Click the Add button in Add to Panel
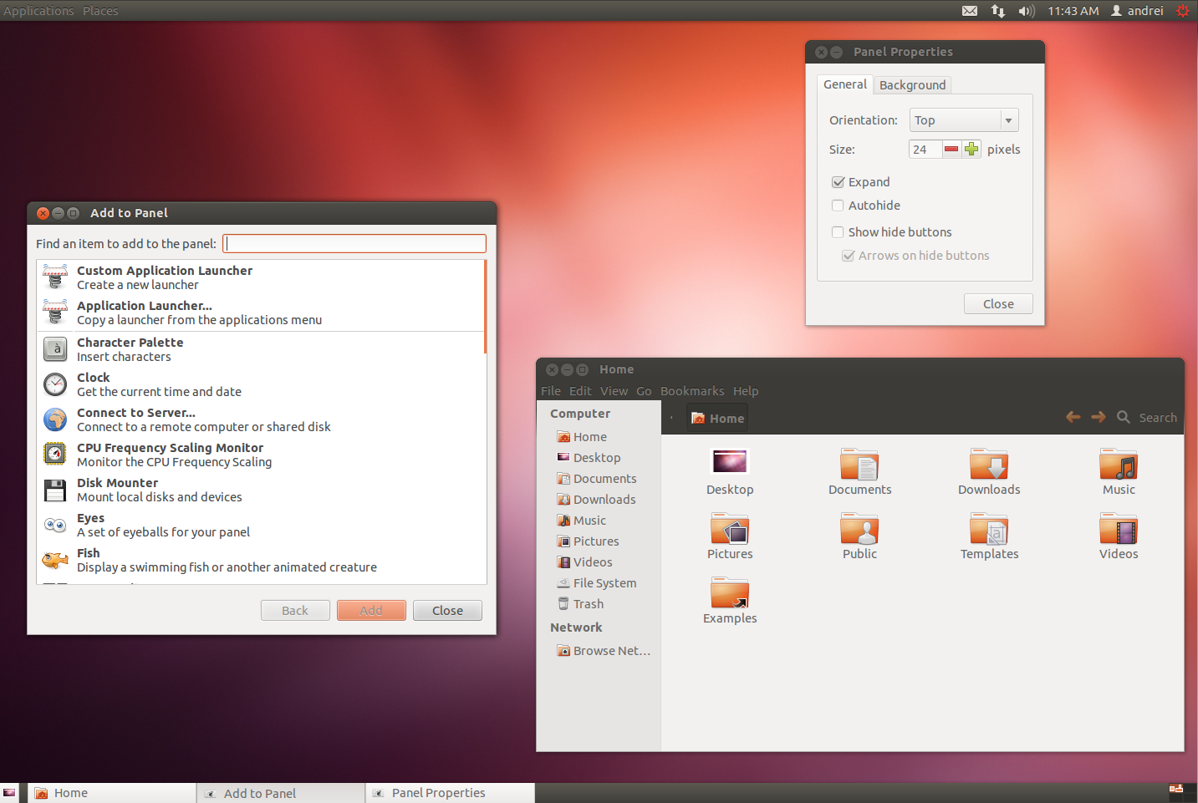 [371, 610]
